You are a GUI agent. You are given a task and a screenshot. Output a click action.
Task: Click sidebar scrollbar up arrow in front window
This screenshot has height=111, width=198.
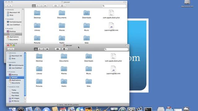(x=25, y=100)
